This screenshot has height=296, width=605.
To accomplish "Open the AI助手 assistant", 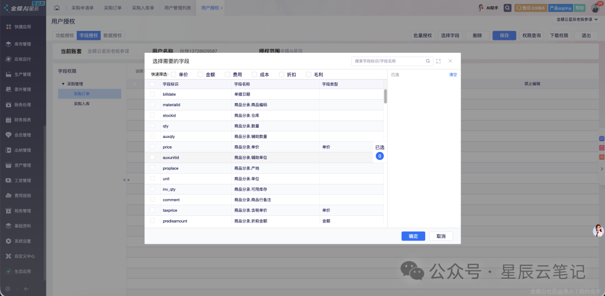I will (489, 8).
